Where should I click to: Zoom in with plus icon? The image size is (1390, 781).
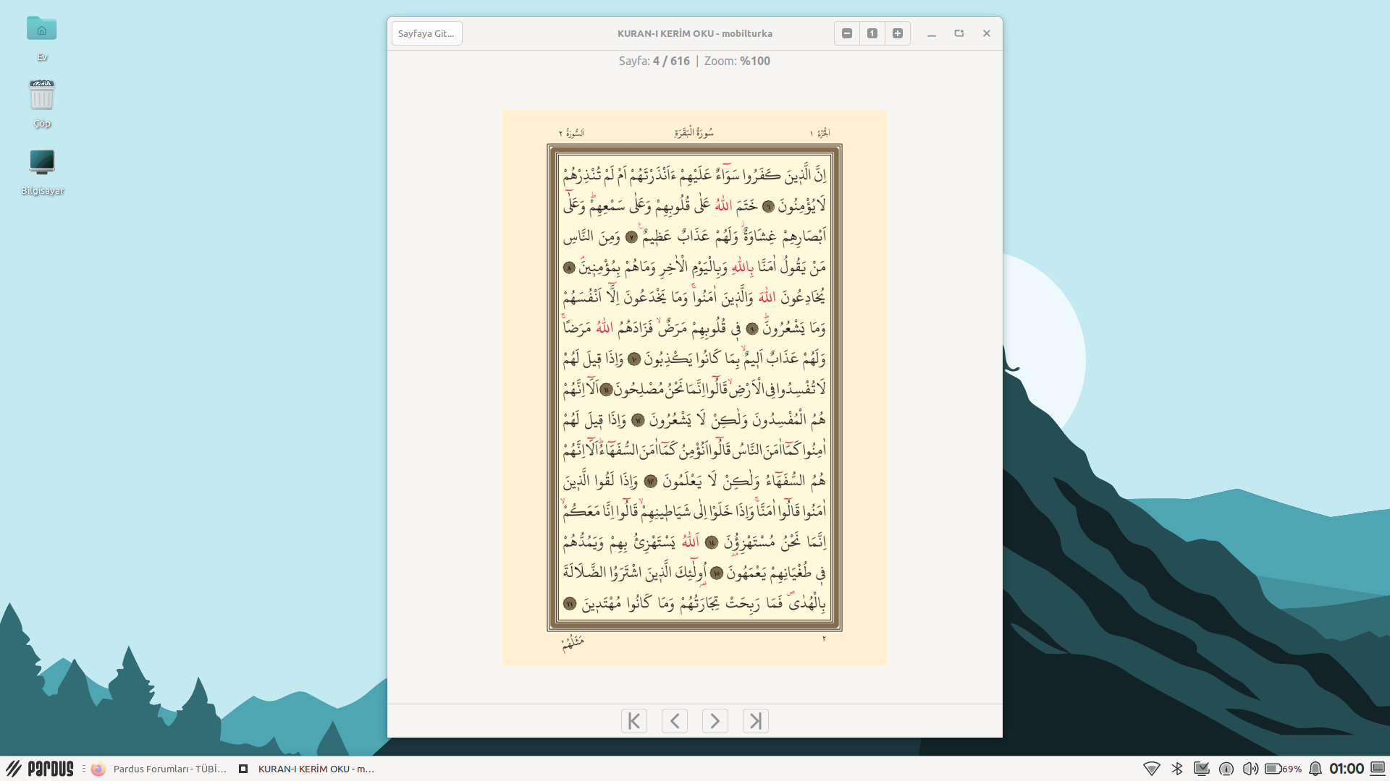(897, 33)
